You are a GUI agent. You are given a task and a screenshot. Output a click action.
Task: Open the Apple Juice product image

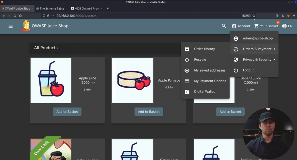coord(51,81)
